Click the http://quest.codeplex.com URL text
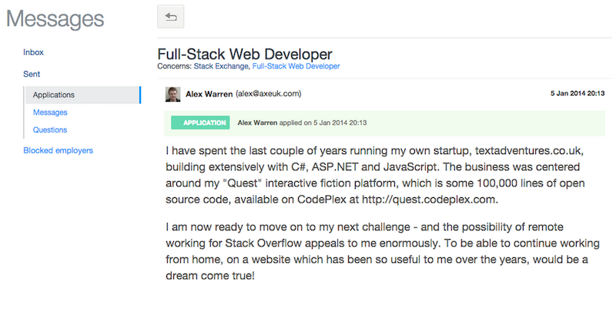The height and width of the screenshot is (309, 616). [x=430, y=200]
